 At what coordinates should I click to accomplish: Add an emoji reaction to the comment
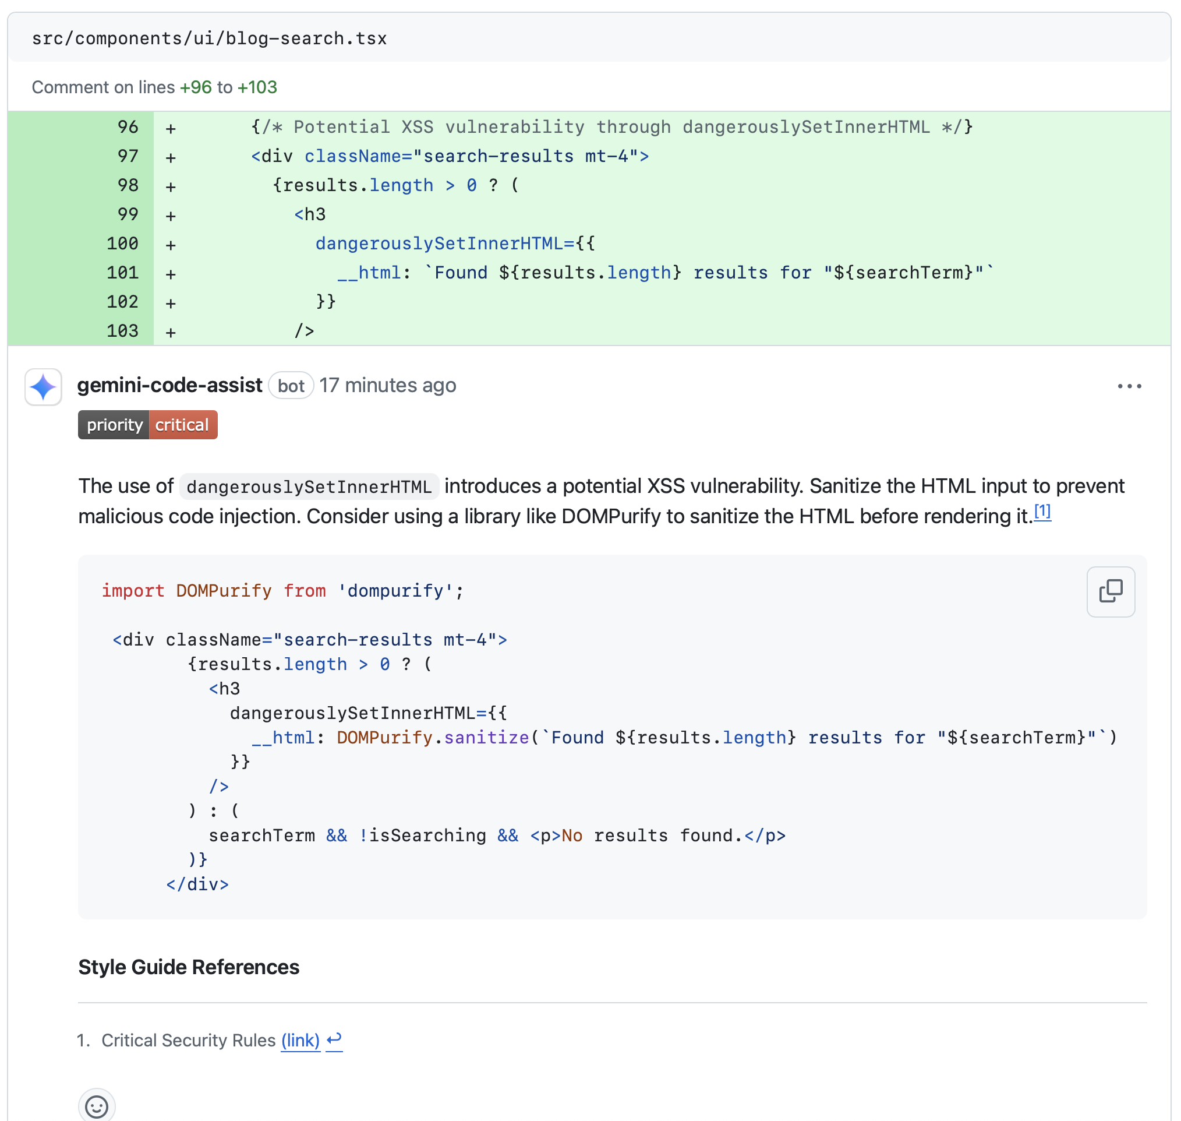96,1106
